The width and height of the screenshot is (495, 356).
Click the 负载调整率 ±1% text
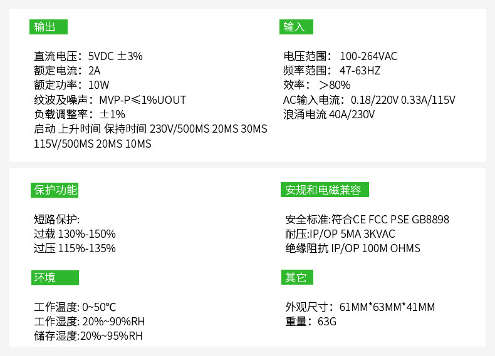point(80,114)
